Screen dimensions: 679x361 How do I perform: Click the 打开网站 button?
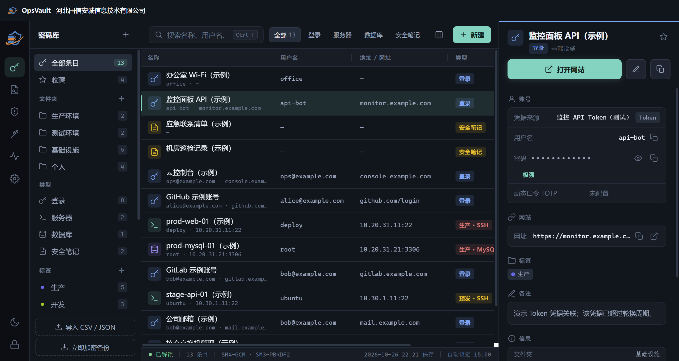[x=565, y=69]
